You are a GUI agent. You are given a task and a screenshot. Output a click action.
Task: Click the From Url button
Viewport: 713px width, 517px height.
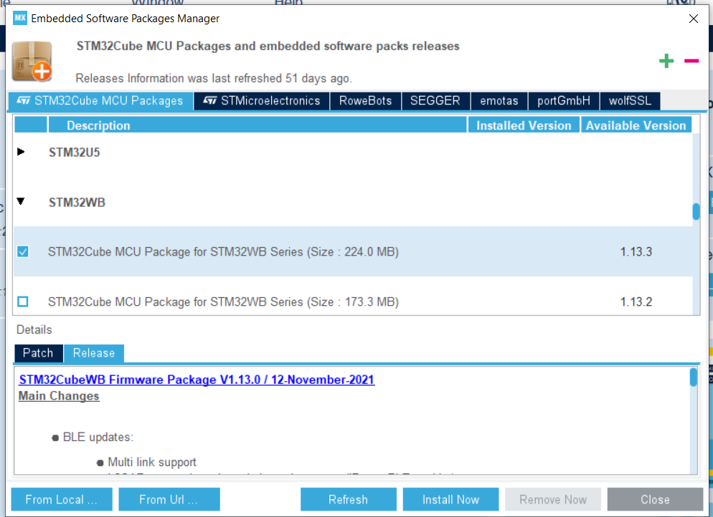pyautogui.click(x=169, y=499)
